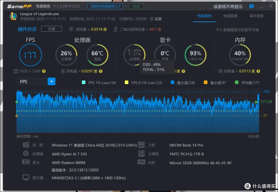Take a screenshot with the camera icon

click(251, 6)
